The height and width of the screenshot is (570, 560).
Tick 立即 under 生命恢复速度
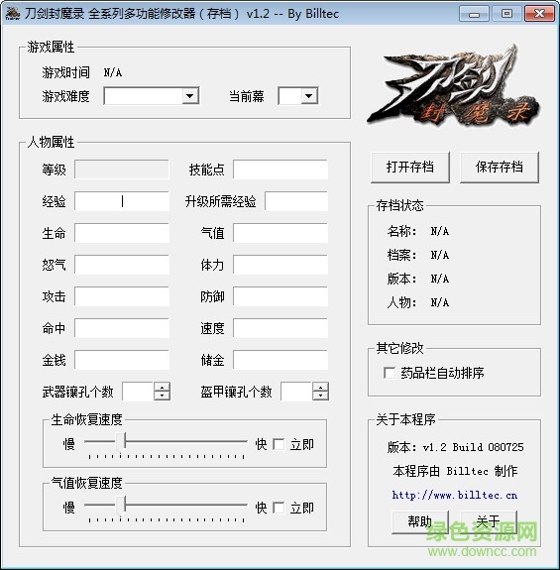pos(279,444)
